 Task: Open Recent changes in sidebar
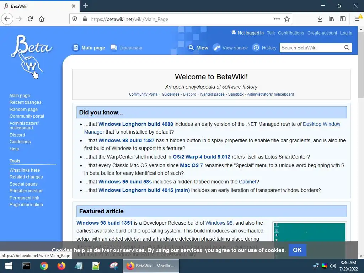click(x=25, y=102)
